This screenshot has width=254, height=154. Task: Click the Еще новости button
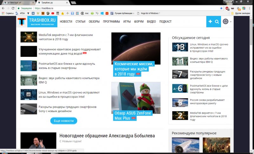click(x=64, y=121)
